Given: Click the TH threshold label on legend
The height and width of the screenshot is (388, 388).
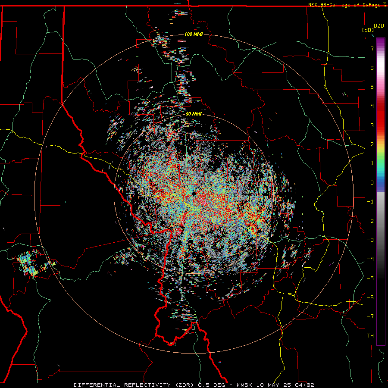Looking at the screenshot, I should 370,336.
